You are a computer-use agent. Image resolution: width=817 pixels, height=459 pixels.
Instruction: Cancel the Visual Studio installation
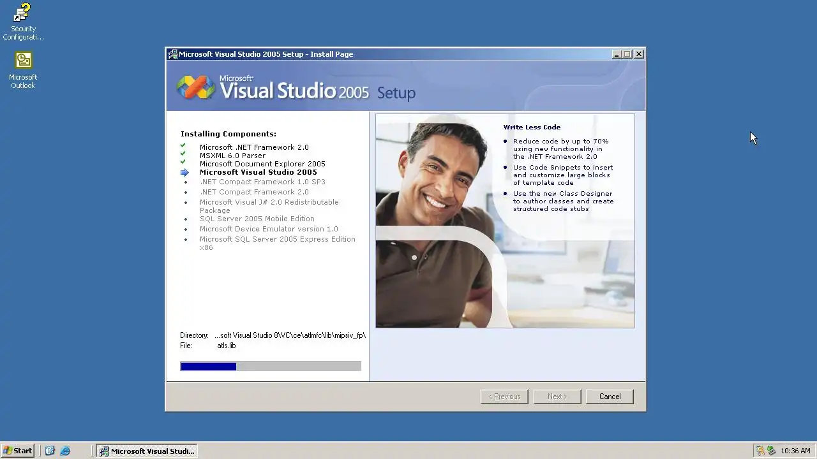(610, 397)
